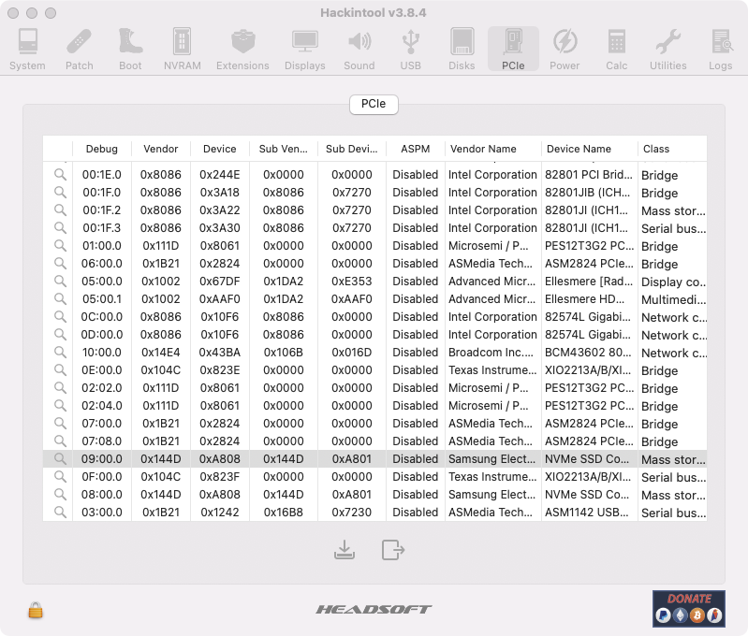Sort by the Device Name column header
Image resolution: width=748 pixels, height=636 pixels.
589,149
